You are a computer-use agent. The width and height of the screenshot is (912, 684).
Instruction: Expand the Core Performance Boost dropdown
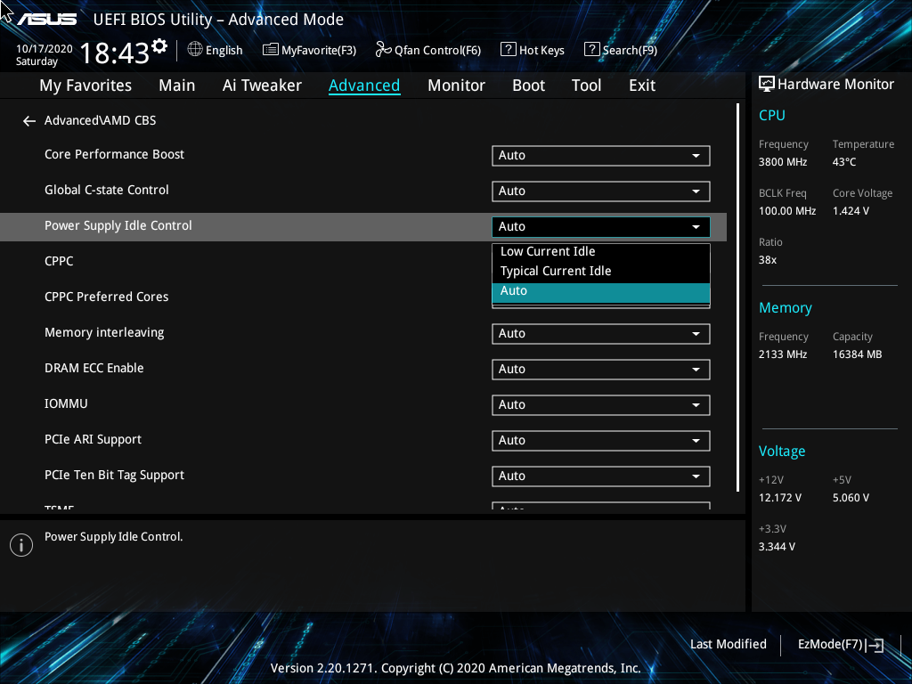click(x=601, y=156)
